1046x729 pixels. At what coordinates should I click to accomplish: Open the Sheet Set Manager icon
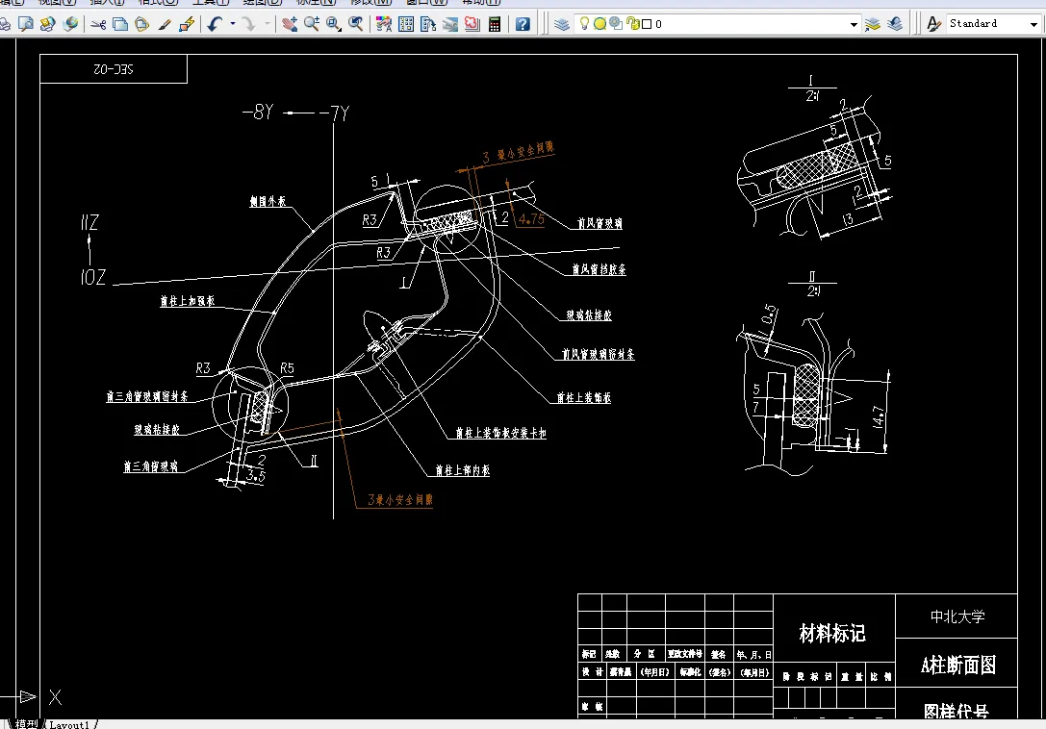coord(450,24)
